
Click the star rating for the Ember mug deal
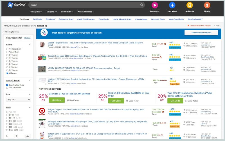point(174,45)
